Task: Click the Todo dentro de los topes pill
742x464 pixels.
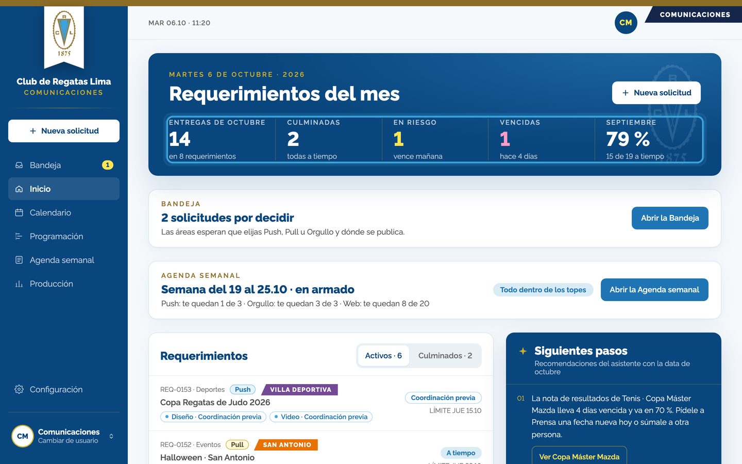Action: (x=543, y=290)
